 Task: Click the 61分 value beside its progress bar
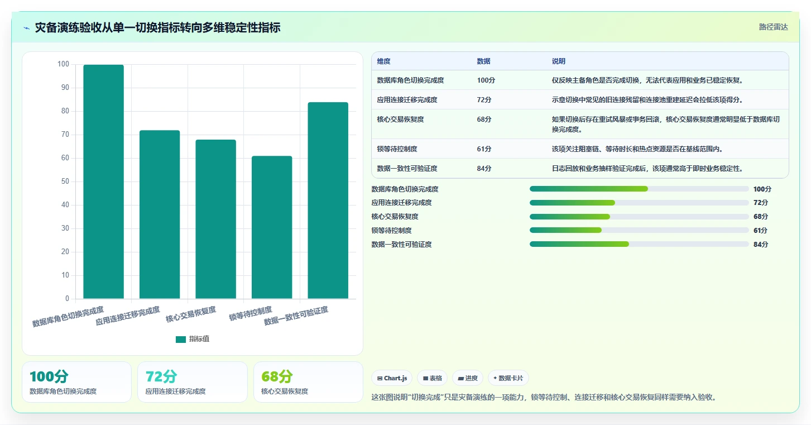761,231
